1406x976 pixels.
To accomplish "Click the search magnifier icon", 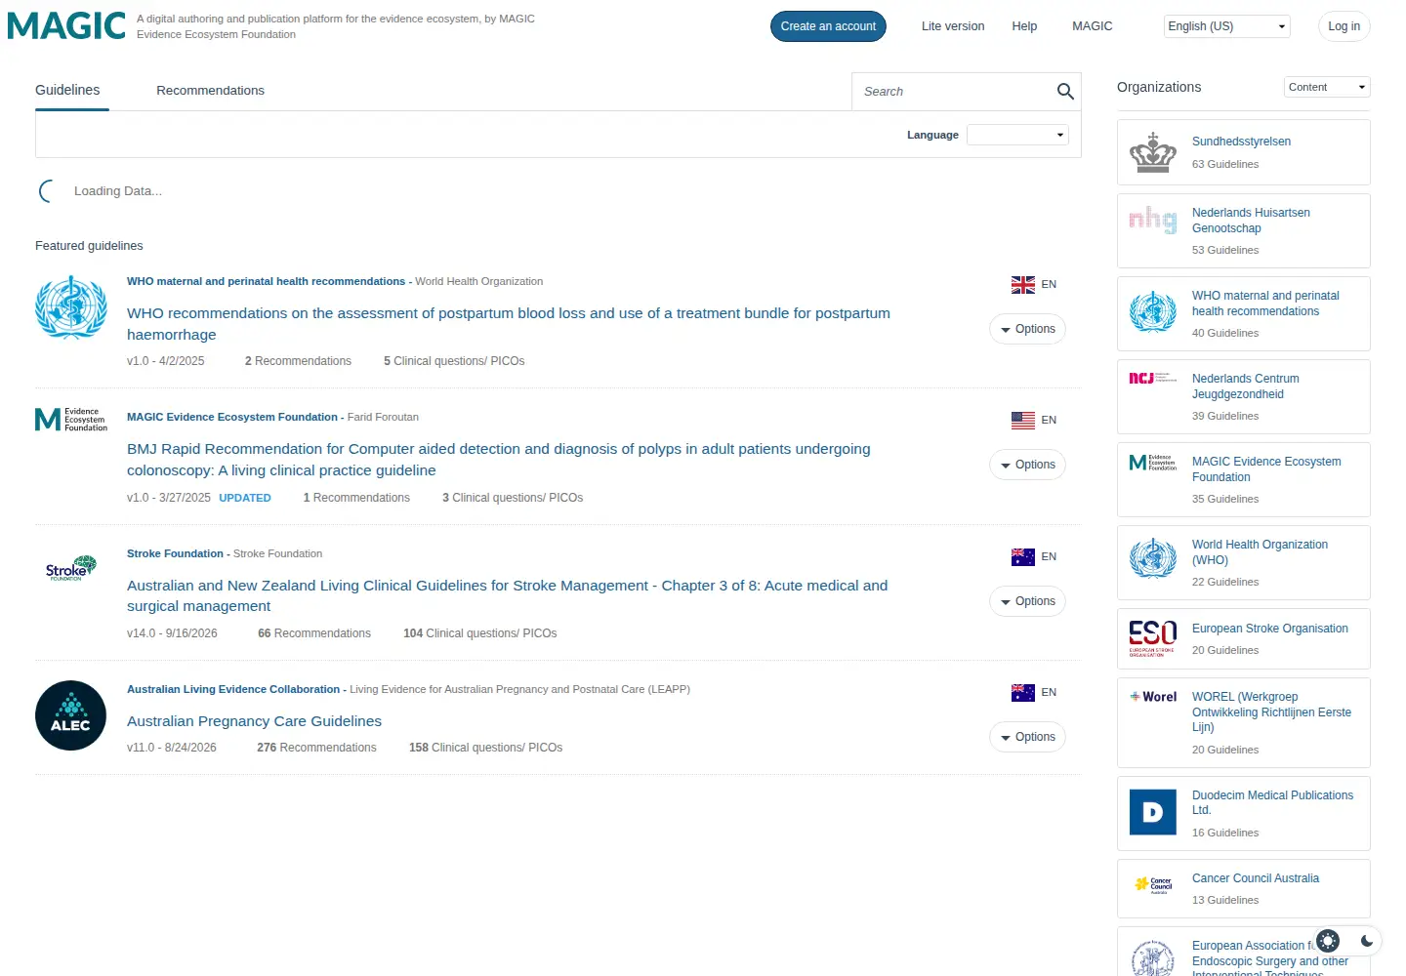I will pyautogui.click(x=1065, y=92).
